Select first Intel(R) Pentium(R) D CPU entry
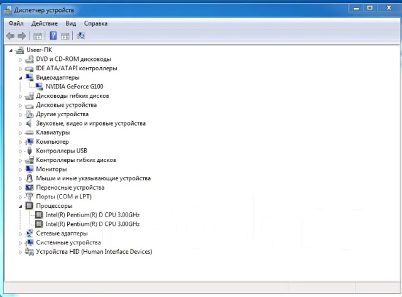The image size is (402, 297). [x=92, y=215]
